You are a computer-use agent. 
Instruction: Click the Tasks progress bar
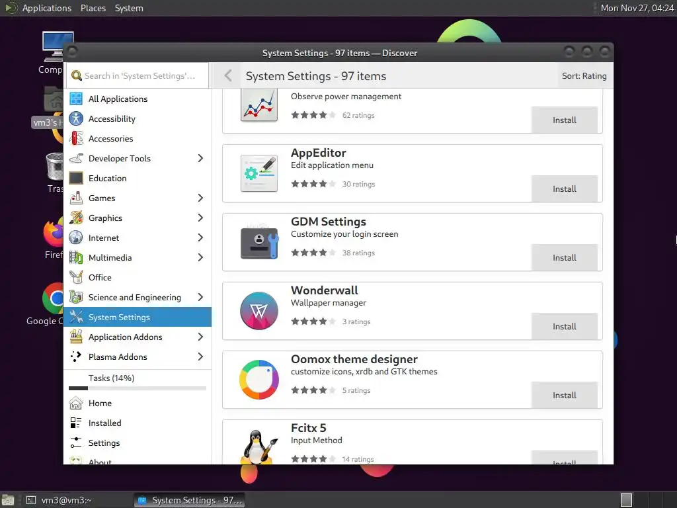coord(138,388)
